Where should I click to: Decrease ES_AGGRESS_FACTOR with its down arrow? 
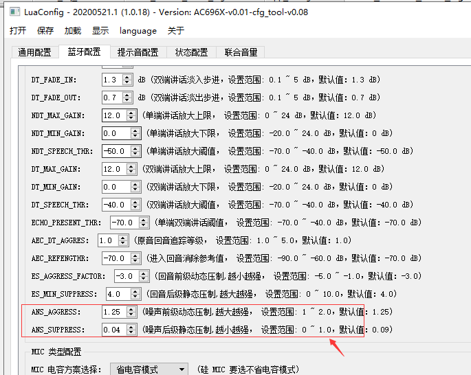pyautogui.click(x=144, y=279)
